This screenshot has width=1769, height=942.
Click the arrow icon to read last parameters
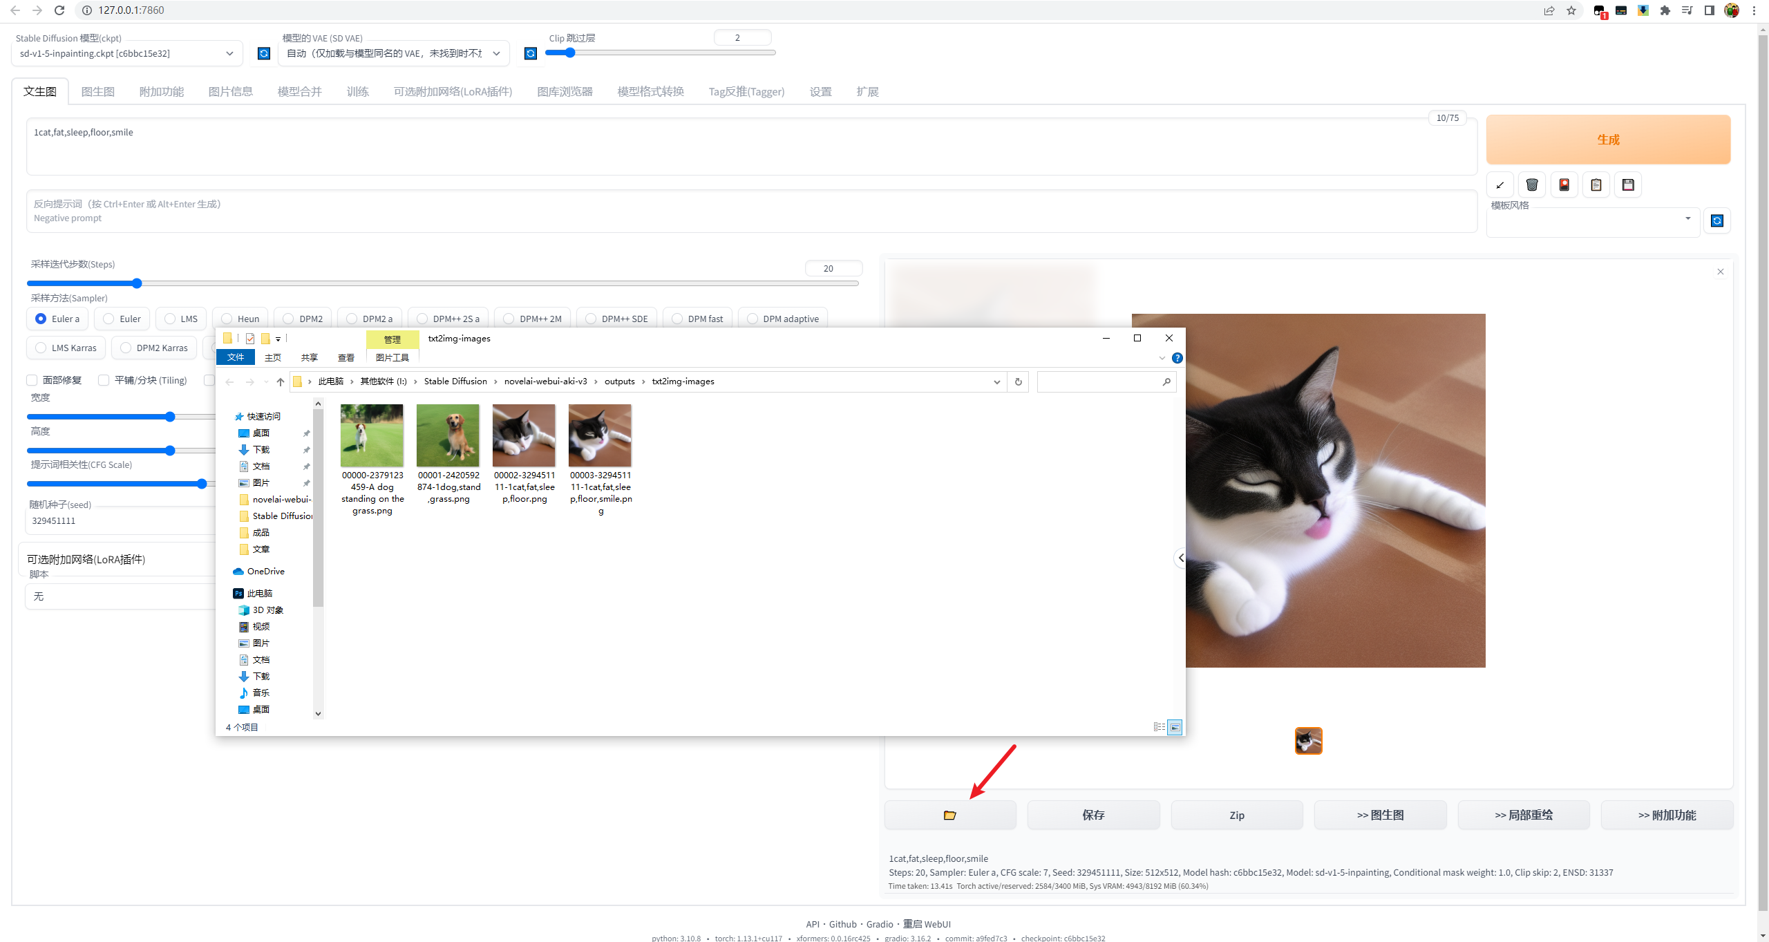[1500, 185]
